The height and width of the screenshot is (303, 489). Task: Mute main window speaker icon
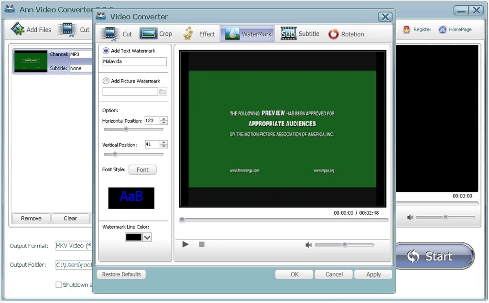tap(410, 218)
